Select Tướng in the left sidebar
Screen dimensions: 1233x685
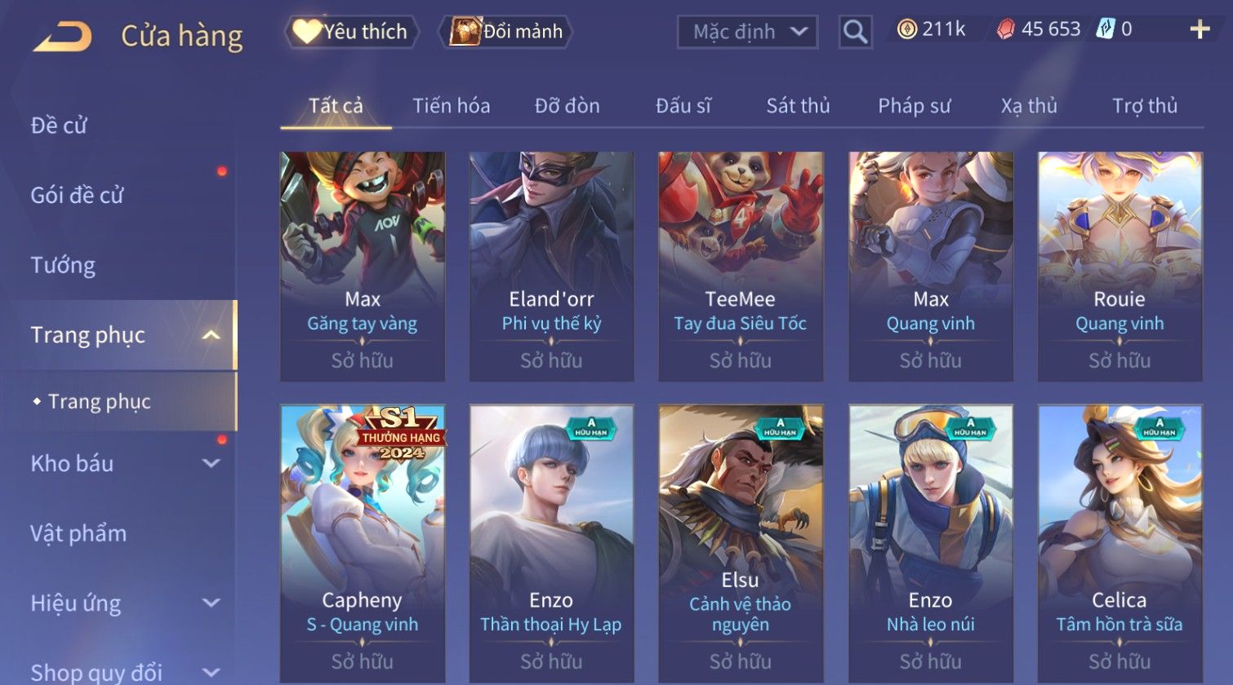(63, 265)
